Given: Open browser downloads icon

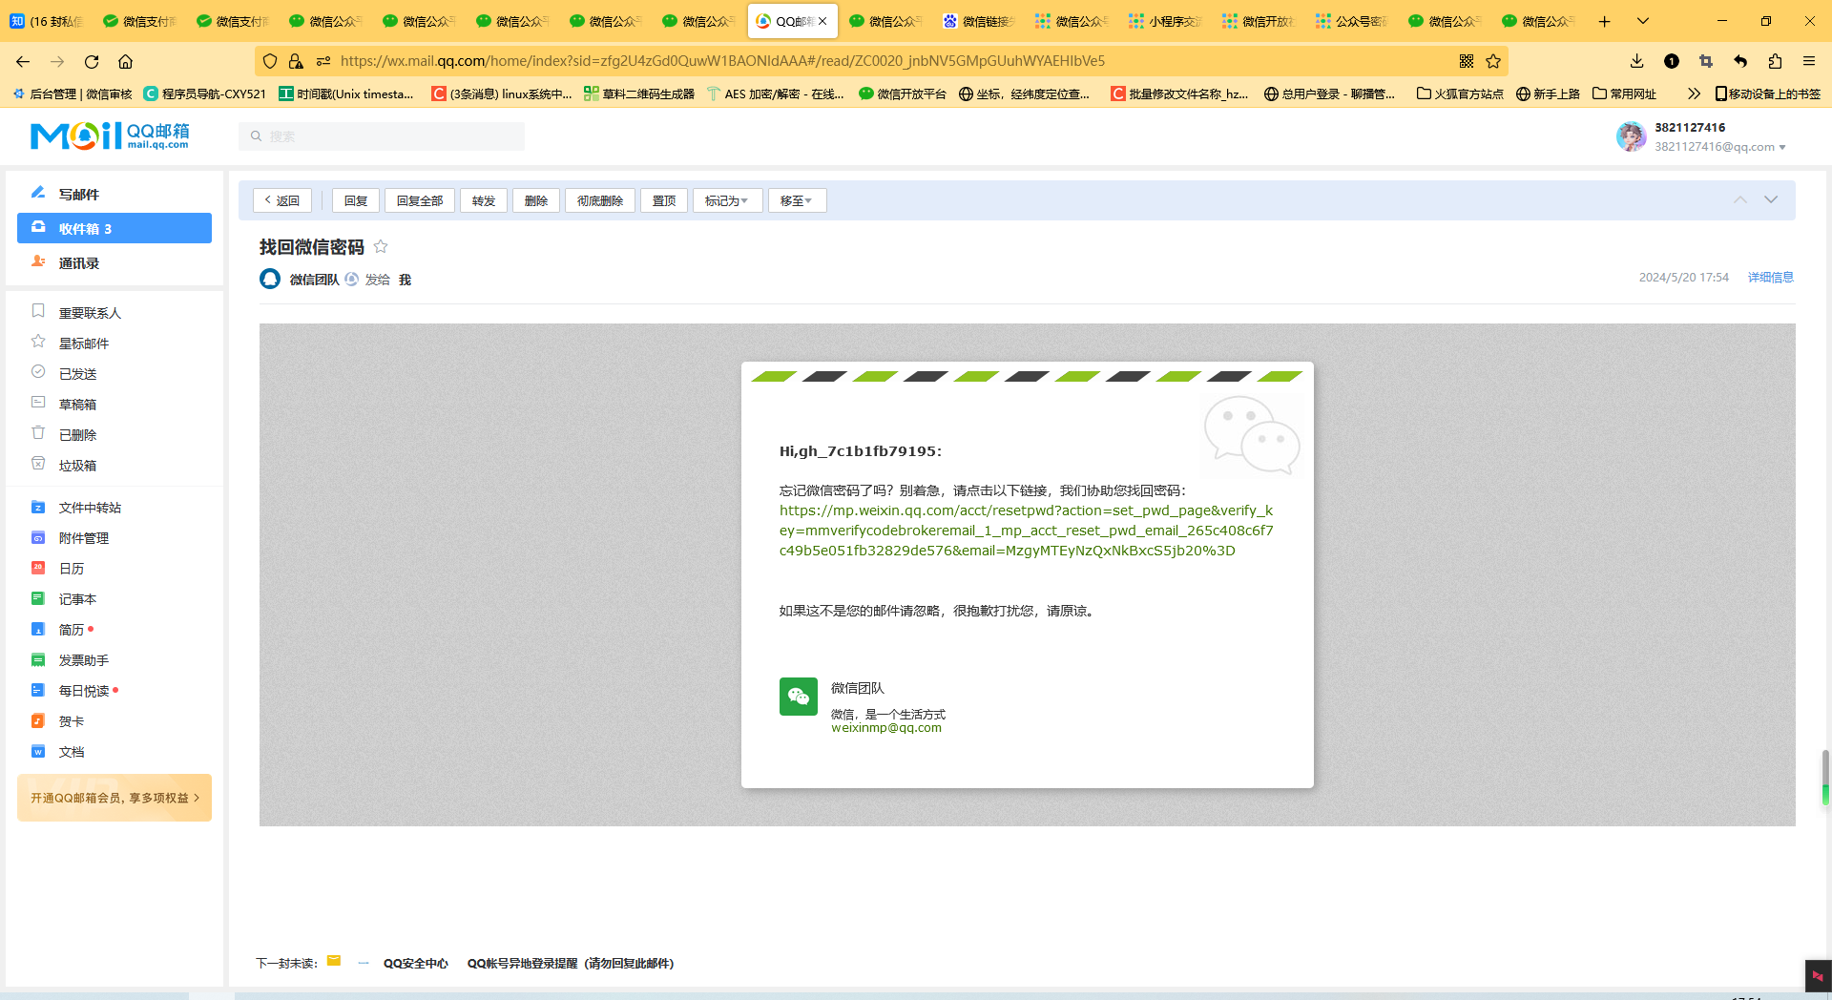Looking at the screenshot, I should click(x=1636, y=61).
